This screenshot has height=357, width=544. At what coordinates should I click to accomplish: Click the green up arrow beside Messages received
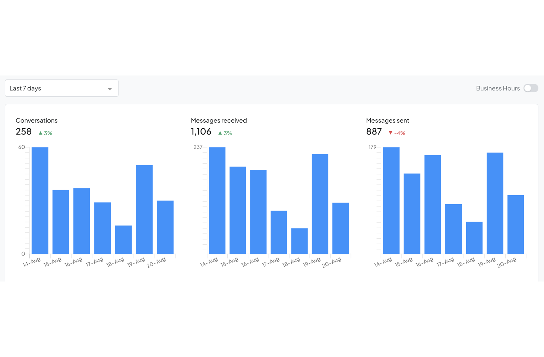click(220, 133)
